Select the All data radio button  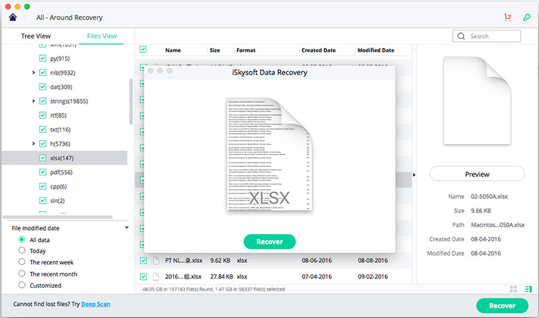[22, 239]
